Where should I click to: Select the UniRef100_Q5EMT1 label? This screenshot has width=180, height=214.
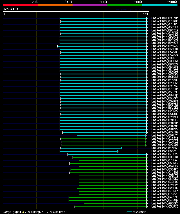click(165, 176)
